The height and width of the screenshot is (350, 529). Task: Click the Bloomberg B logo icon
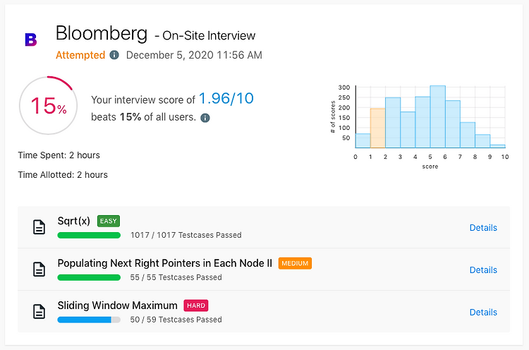point(31,40)
